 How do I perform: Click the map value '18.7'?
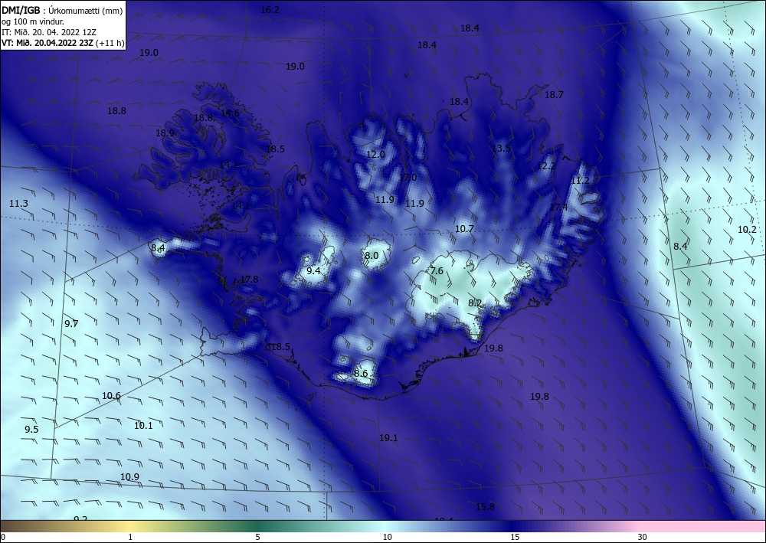point(554,95)
